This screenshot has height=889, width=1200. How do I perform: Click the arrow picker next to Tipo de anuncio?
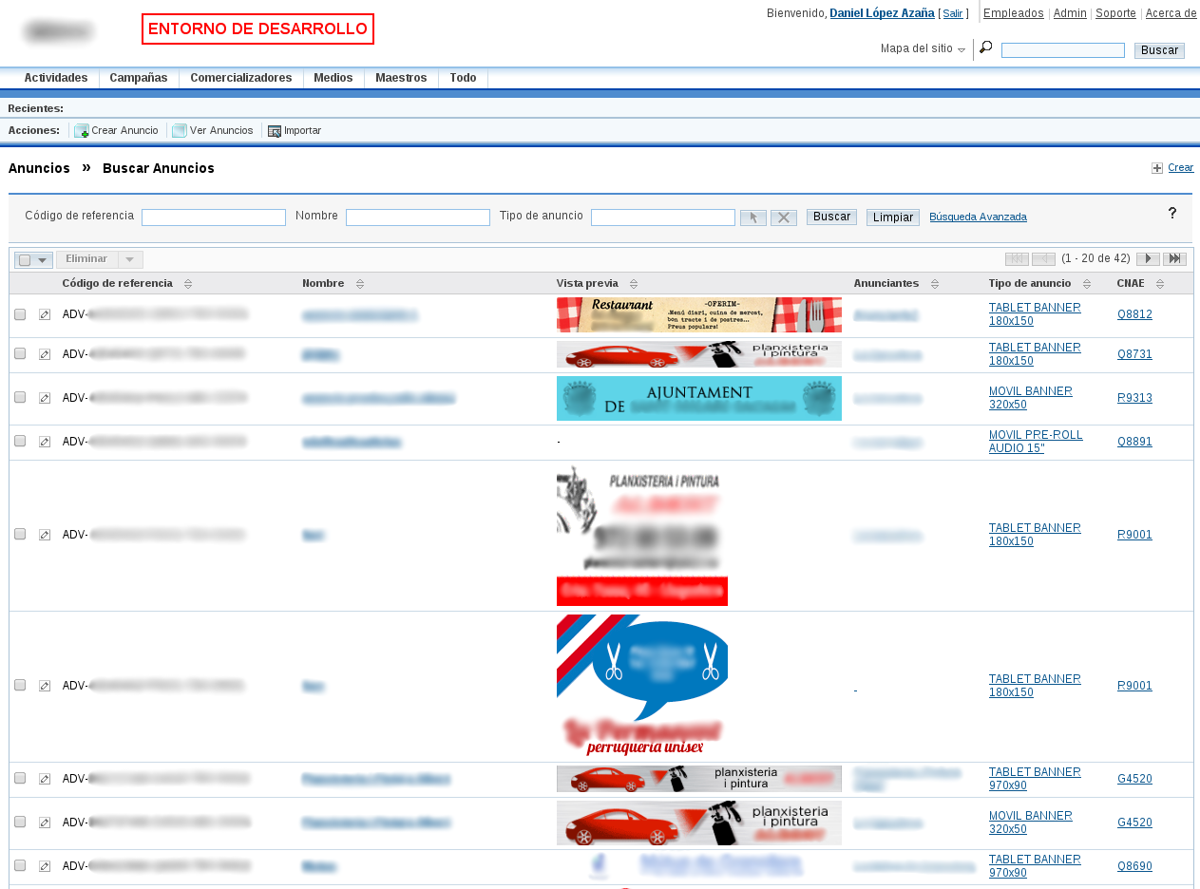click(x=752, y=217)
